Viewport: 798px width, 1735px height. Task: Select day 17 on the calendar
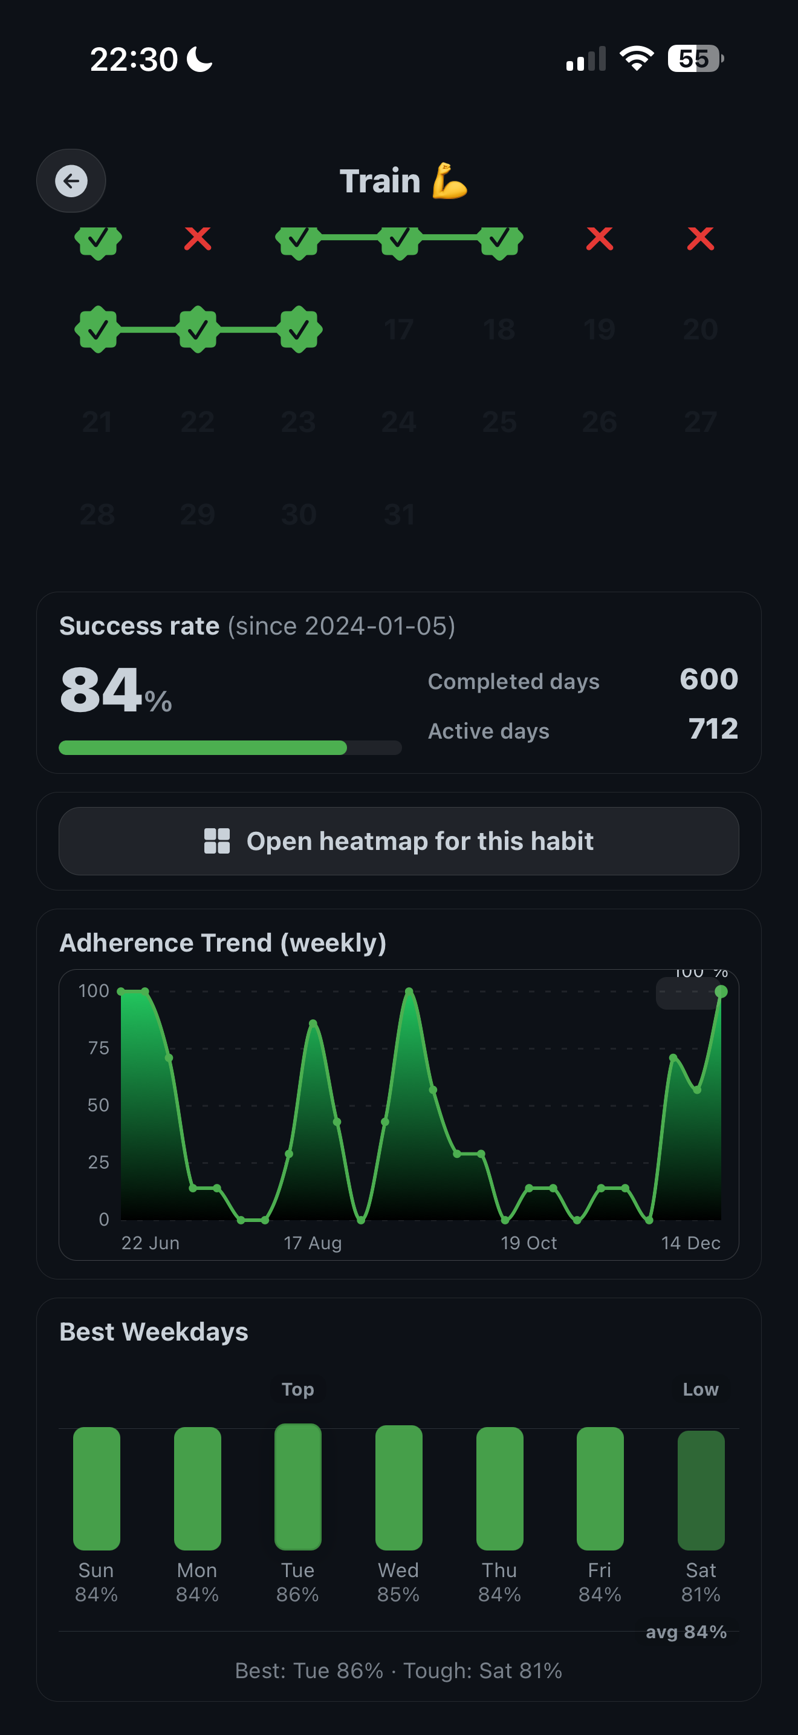399,329
